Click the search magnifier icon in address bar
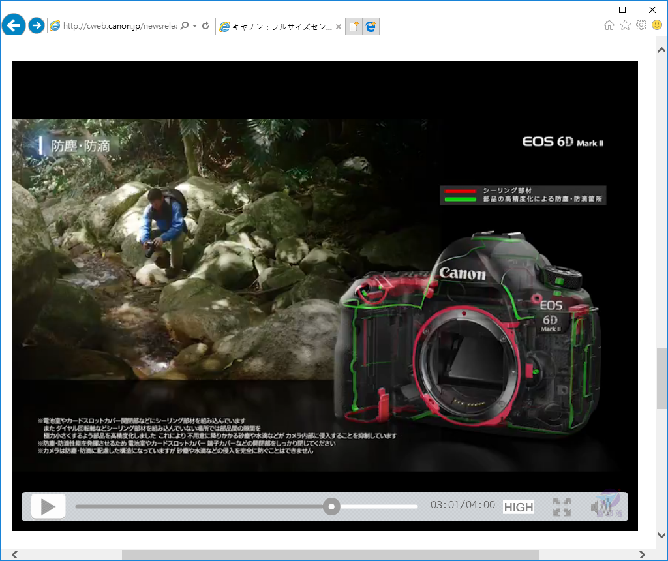 (x=185, y=26)
